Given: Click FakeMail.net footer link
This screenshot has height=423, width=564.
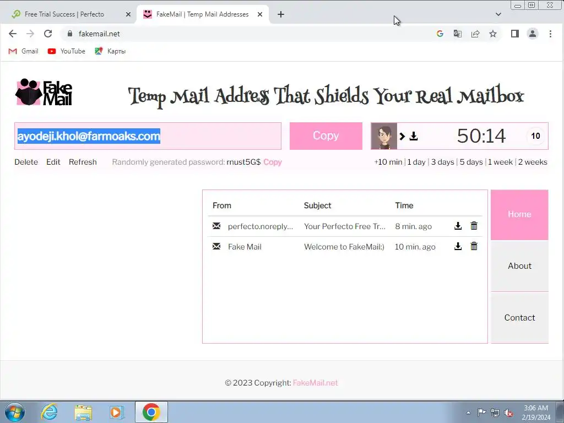Looking at the screenshot, I should (x=316, y=383).
